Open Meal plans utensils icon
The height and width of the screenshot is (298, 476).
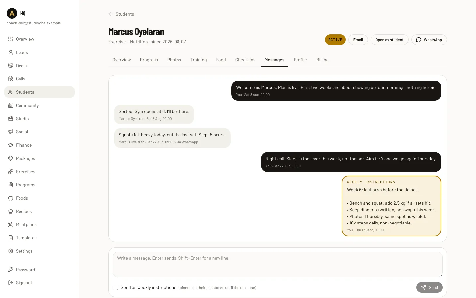tap(11, 224)
